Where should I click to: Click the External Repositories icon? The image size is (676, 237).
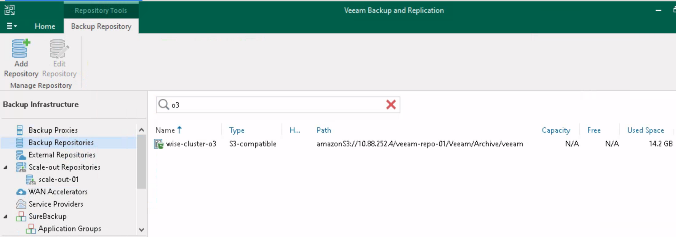[x=21, y=155]
